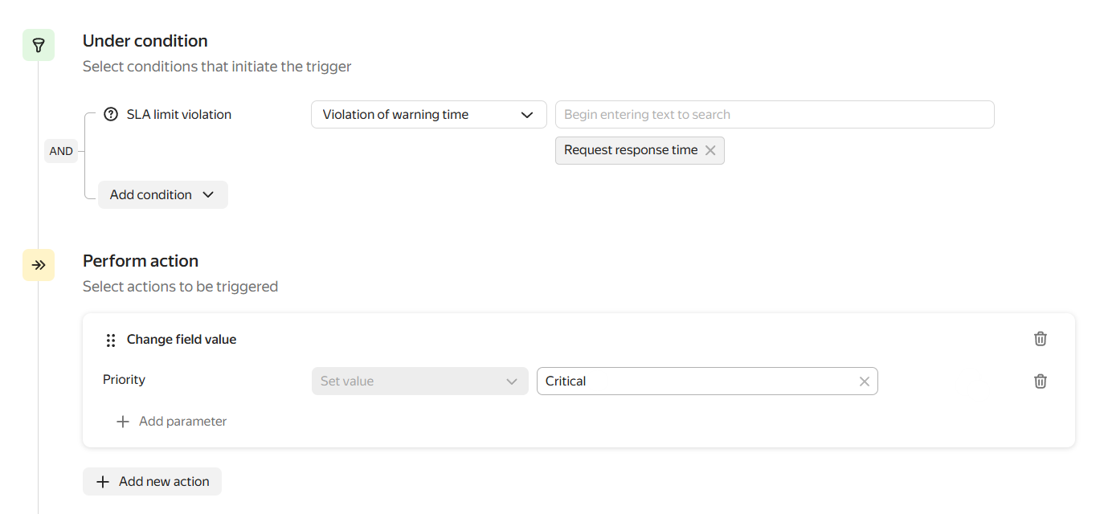1100x514 pixels.
Task: Expand the Add condition dropdown
Action: [x=162, y=195]
